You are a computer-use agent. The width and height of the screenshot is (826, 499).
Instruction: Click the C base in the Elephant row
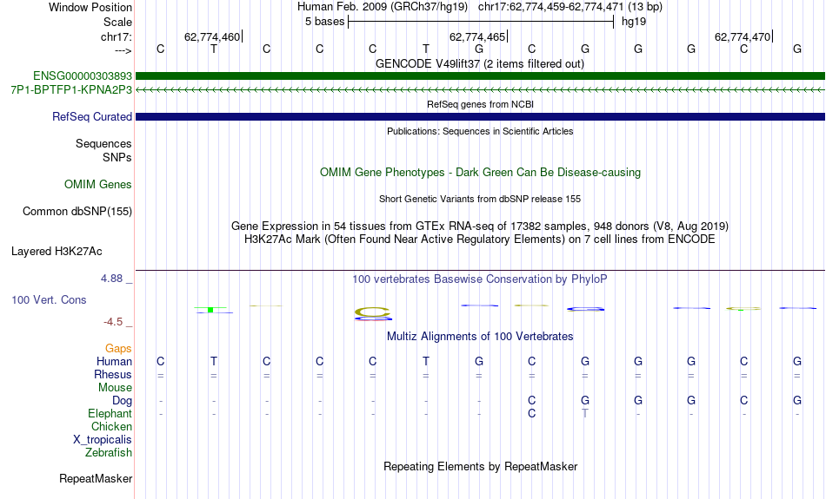point(531,414)
